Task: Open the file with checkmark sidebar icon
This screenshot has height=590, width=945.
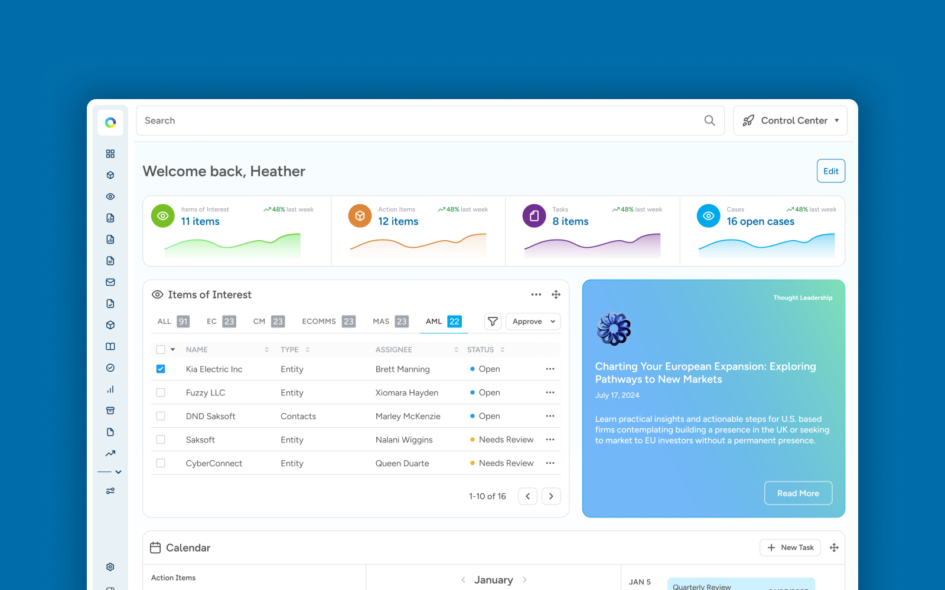Action: tap(110, 304)
